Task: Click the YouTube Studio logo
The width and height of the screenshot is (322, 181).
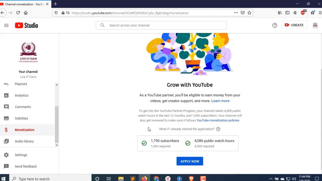Action: click(26, 25)
